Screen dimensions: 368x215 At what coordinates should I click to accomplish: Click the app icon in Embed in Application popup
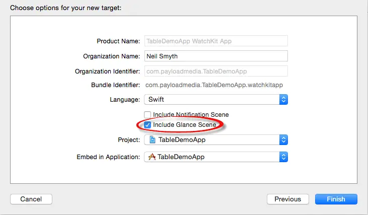(152, 157)
